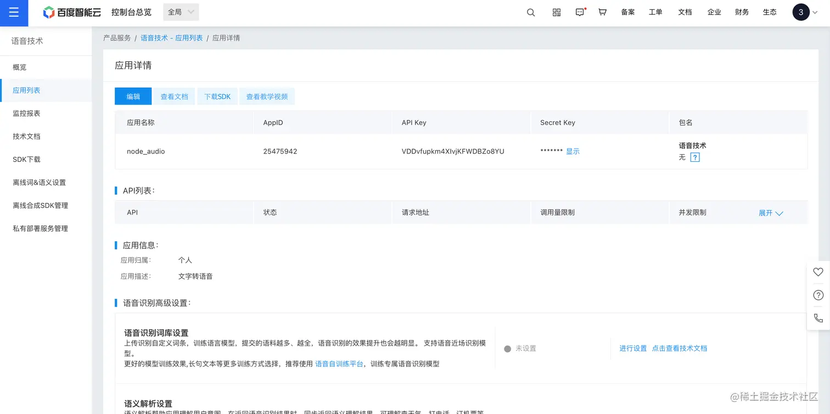The image size is (830, 414).
Task: Contact support via the phone icon
Action: pyautogui.click(x=818, y=317)
